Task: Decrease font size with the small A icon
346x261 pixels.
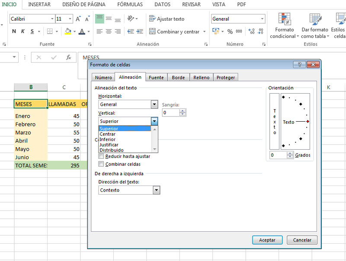Action: click(x=87, y=19)
